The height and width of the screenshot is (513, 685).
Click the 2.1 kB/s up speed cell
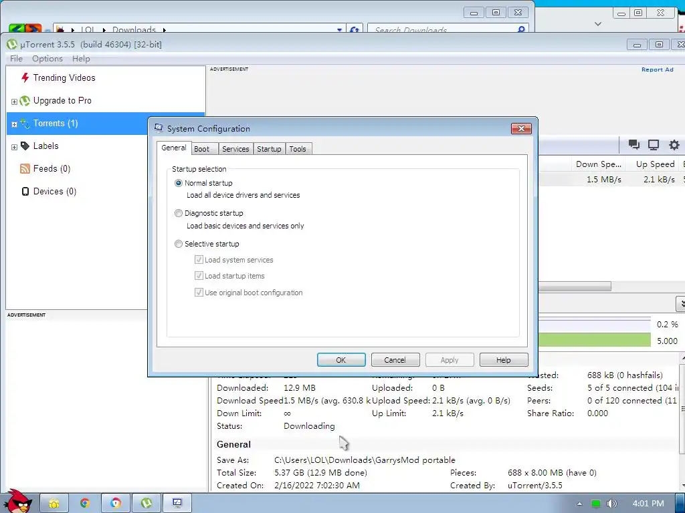(659, 180)
